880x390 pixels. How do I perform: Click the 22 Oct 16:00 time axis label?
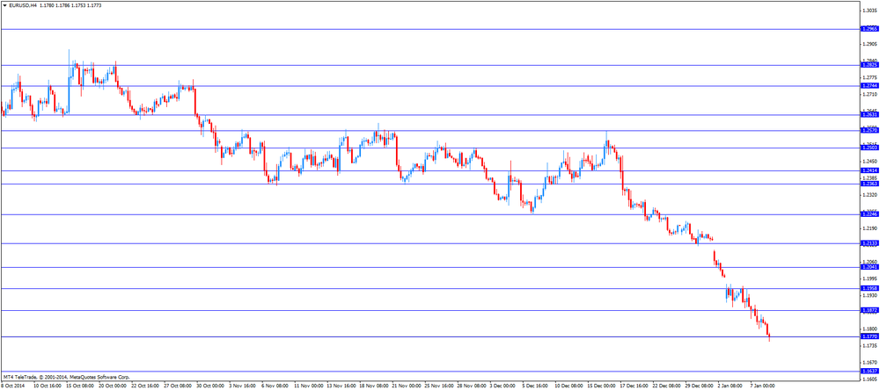pyautogui.click(x=145, y=386)
